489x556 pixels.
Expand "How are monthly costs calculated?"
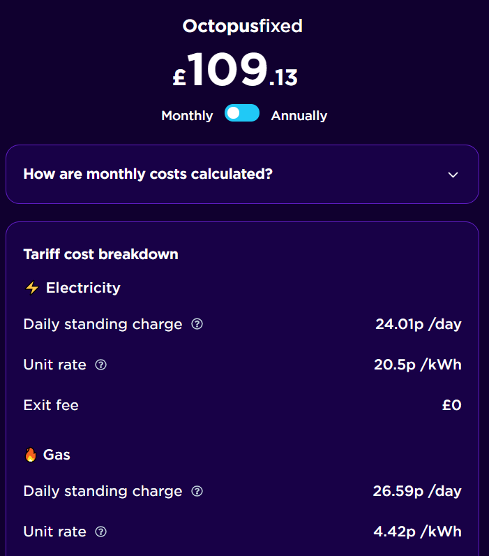tap(148, 174)
